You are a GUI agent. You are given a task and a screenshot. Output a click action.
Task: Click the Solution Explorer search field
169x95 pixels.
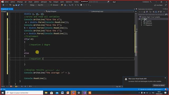152,15
